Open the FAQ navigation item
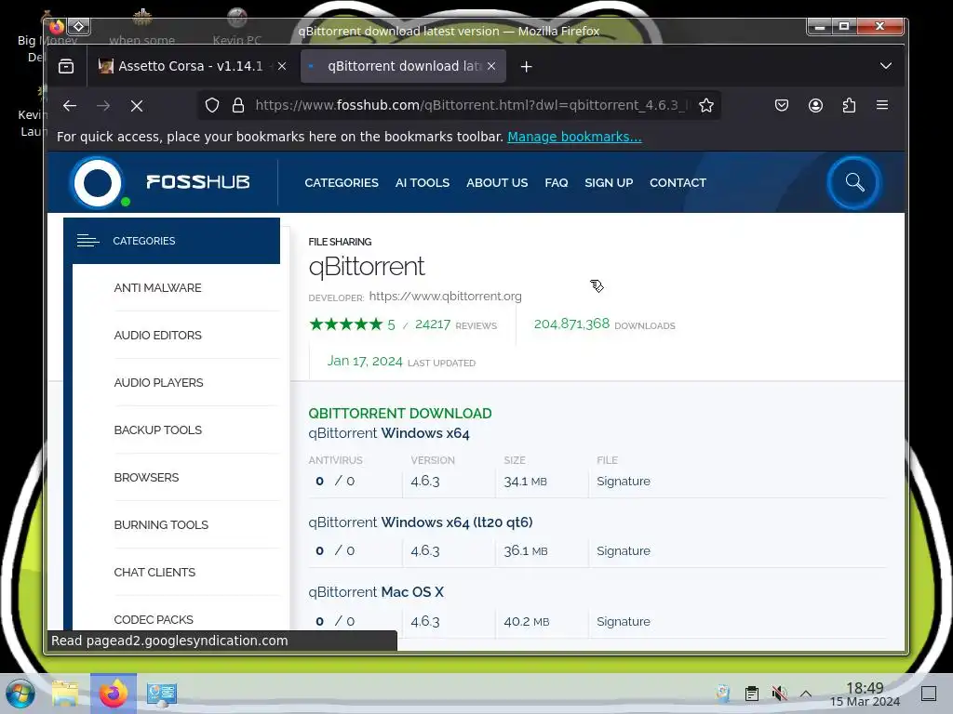 (x=557, y=183)
